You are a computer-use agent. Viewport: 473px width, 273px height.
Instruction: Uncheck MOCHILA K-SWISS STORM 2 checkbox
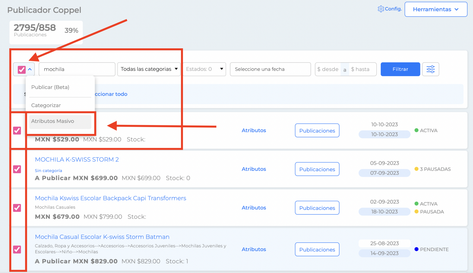tap(17, 169)
